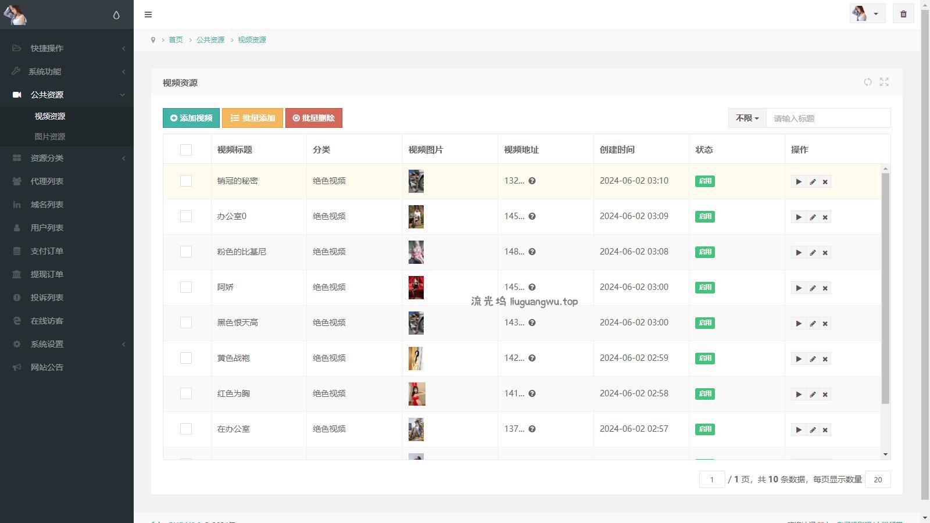Click the help icon beside address 145 for 阿娇
Viewport: 930px width, 523px height.
click(532, 287)
